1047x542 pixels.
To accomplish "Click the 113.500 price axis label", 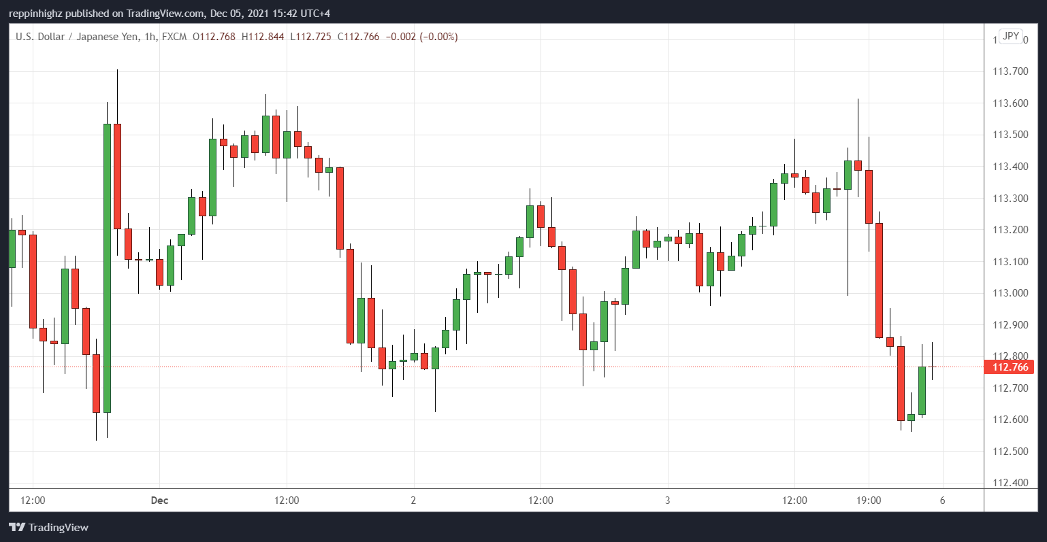I will point(1010,135).
